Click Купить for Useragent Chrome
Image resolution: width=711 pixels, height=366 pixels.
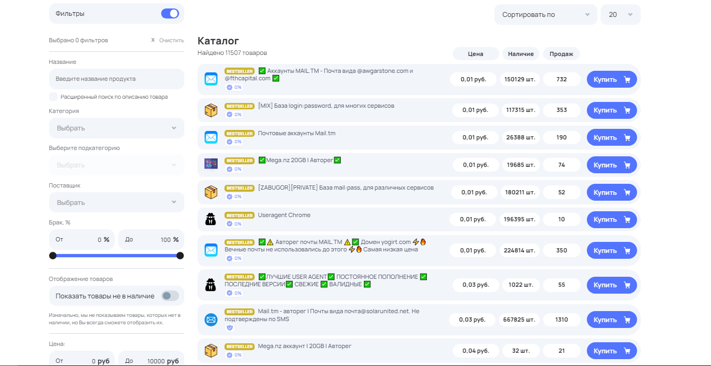[612, 219]
